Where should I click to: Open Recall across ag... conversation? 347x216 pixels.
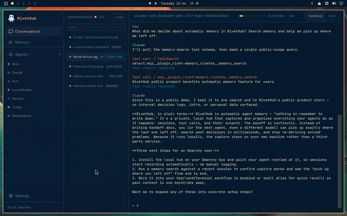[96, 57]
